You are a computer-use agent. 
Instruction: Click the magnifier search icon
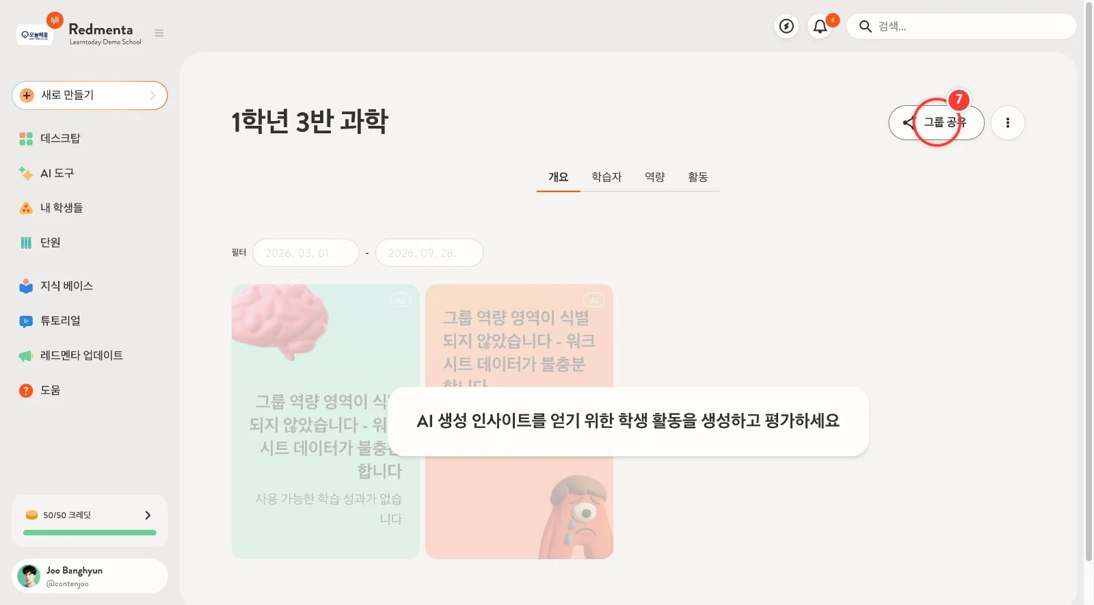pos(865,27)
